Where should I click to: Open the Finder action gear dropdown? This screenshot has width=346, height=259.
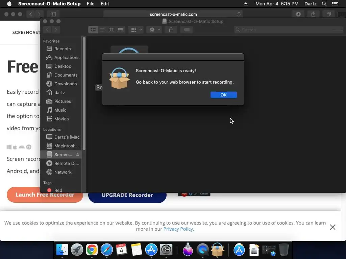pos(154,30)
